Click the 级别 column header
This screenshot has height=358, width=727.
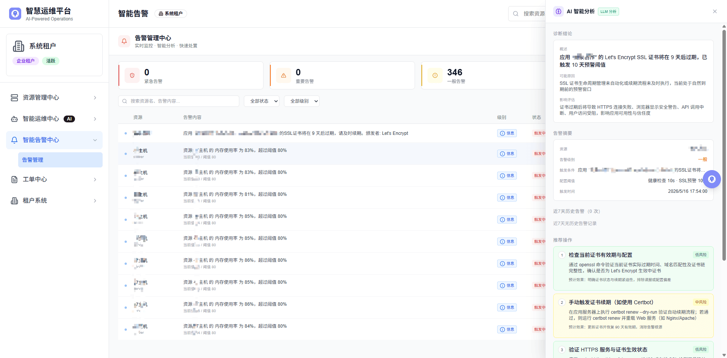pos(502,117)
